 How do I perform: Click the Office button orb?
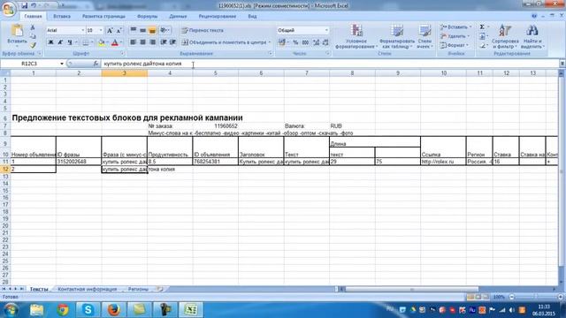(x=8, y=9)
